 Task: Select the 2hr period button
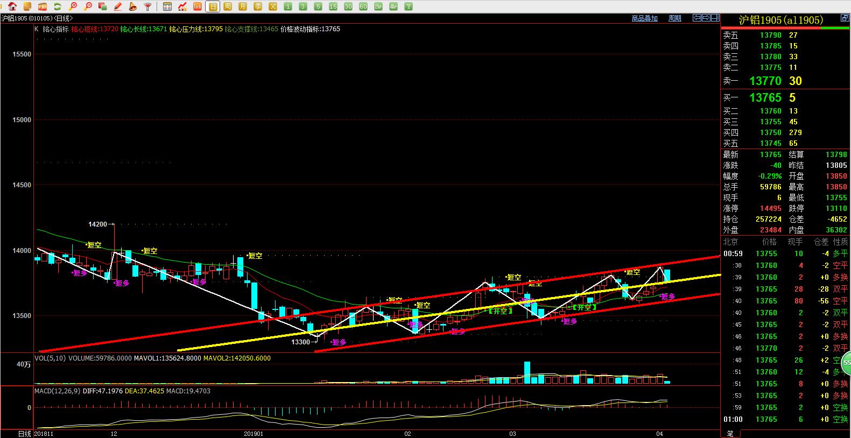pyautogui.click(x=378, y=6)
